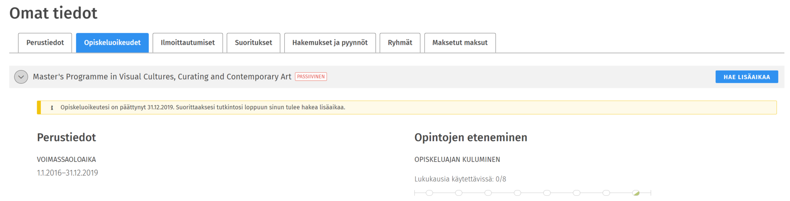
Task: Go to the Suoritukset tab
Action: (253, 43)
